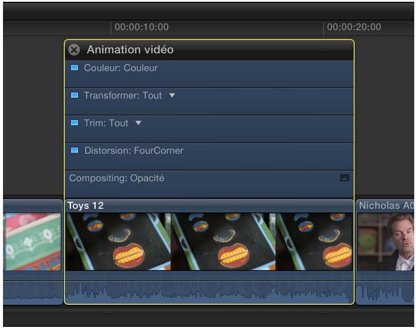Click the Animation vidéo title
Image resolution: width=416 pixels, height=328 pixels.
tap(130, 49)
